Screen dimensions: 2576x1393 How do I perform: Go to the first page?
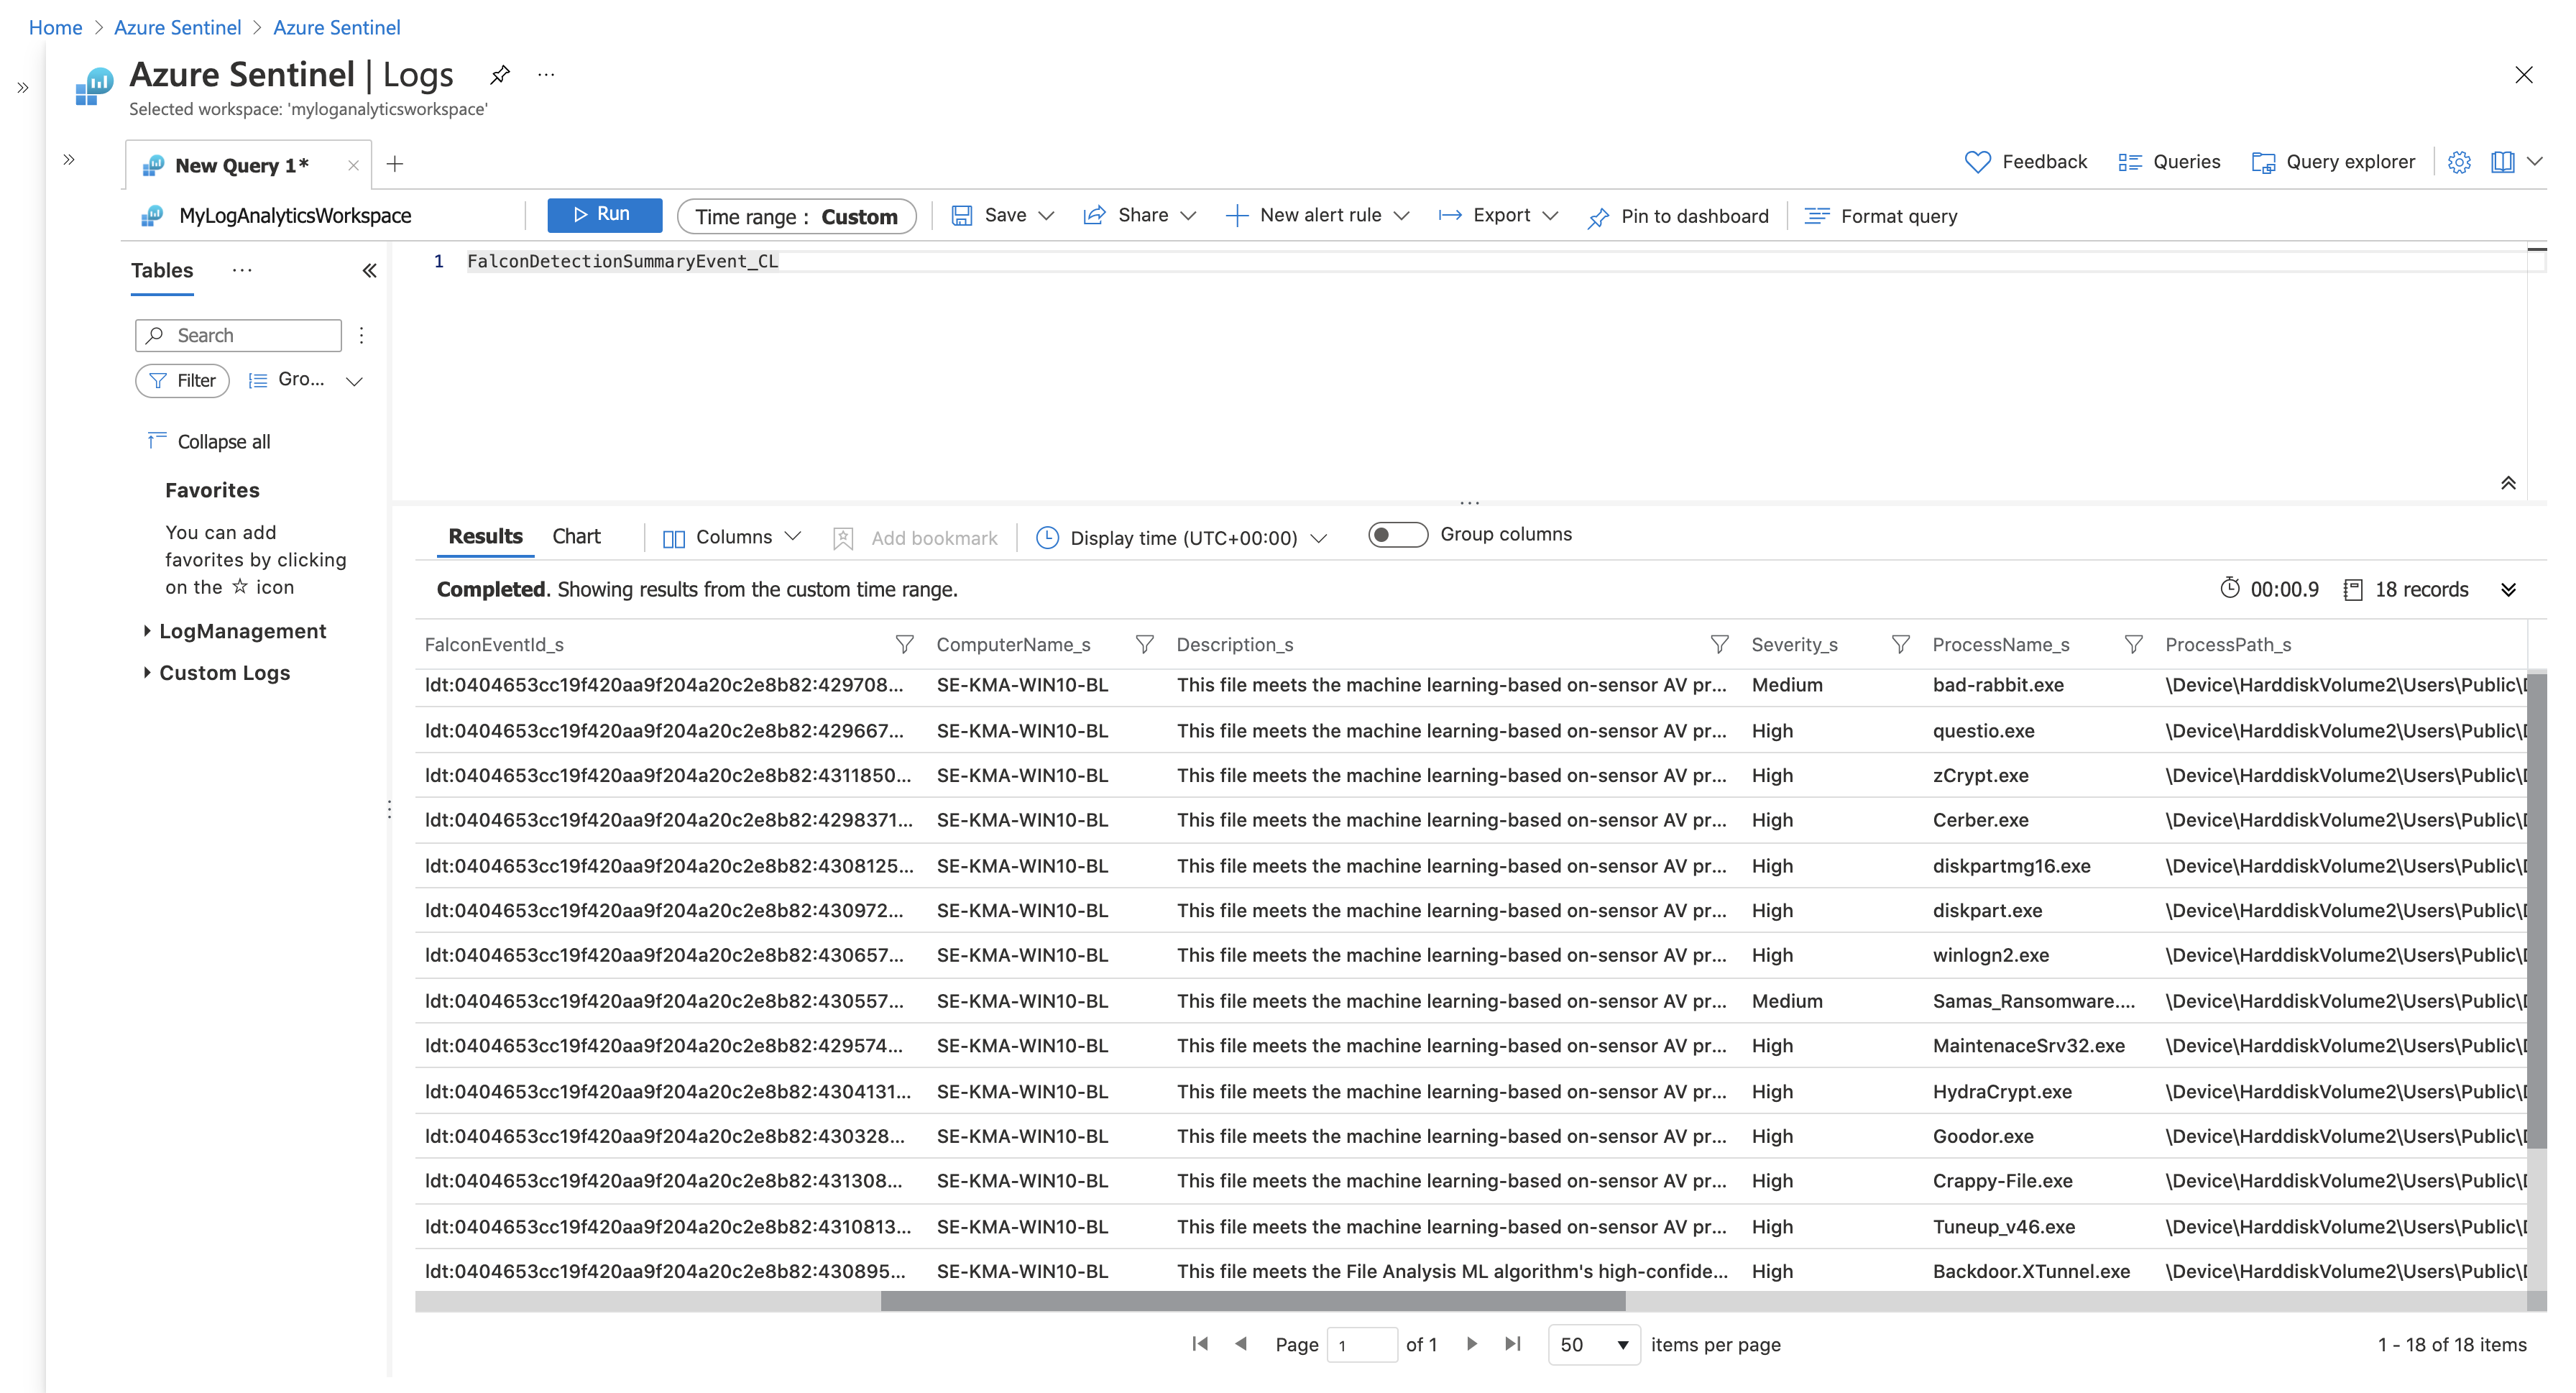point(1200,1344)
